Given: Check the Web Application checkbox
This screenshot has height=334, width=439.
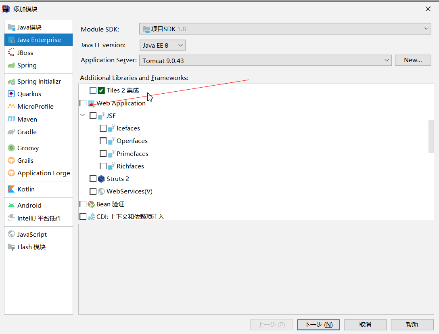Looking at the screenshot, I should click(83, 103).
